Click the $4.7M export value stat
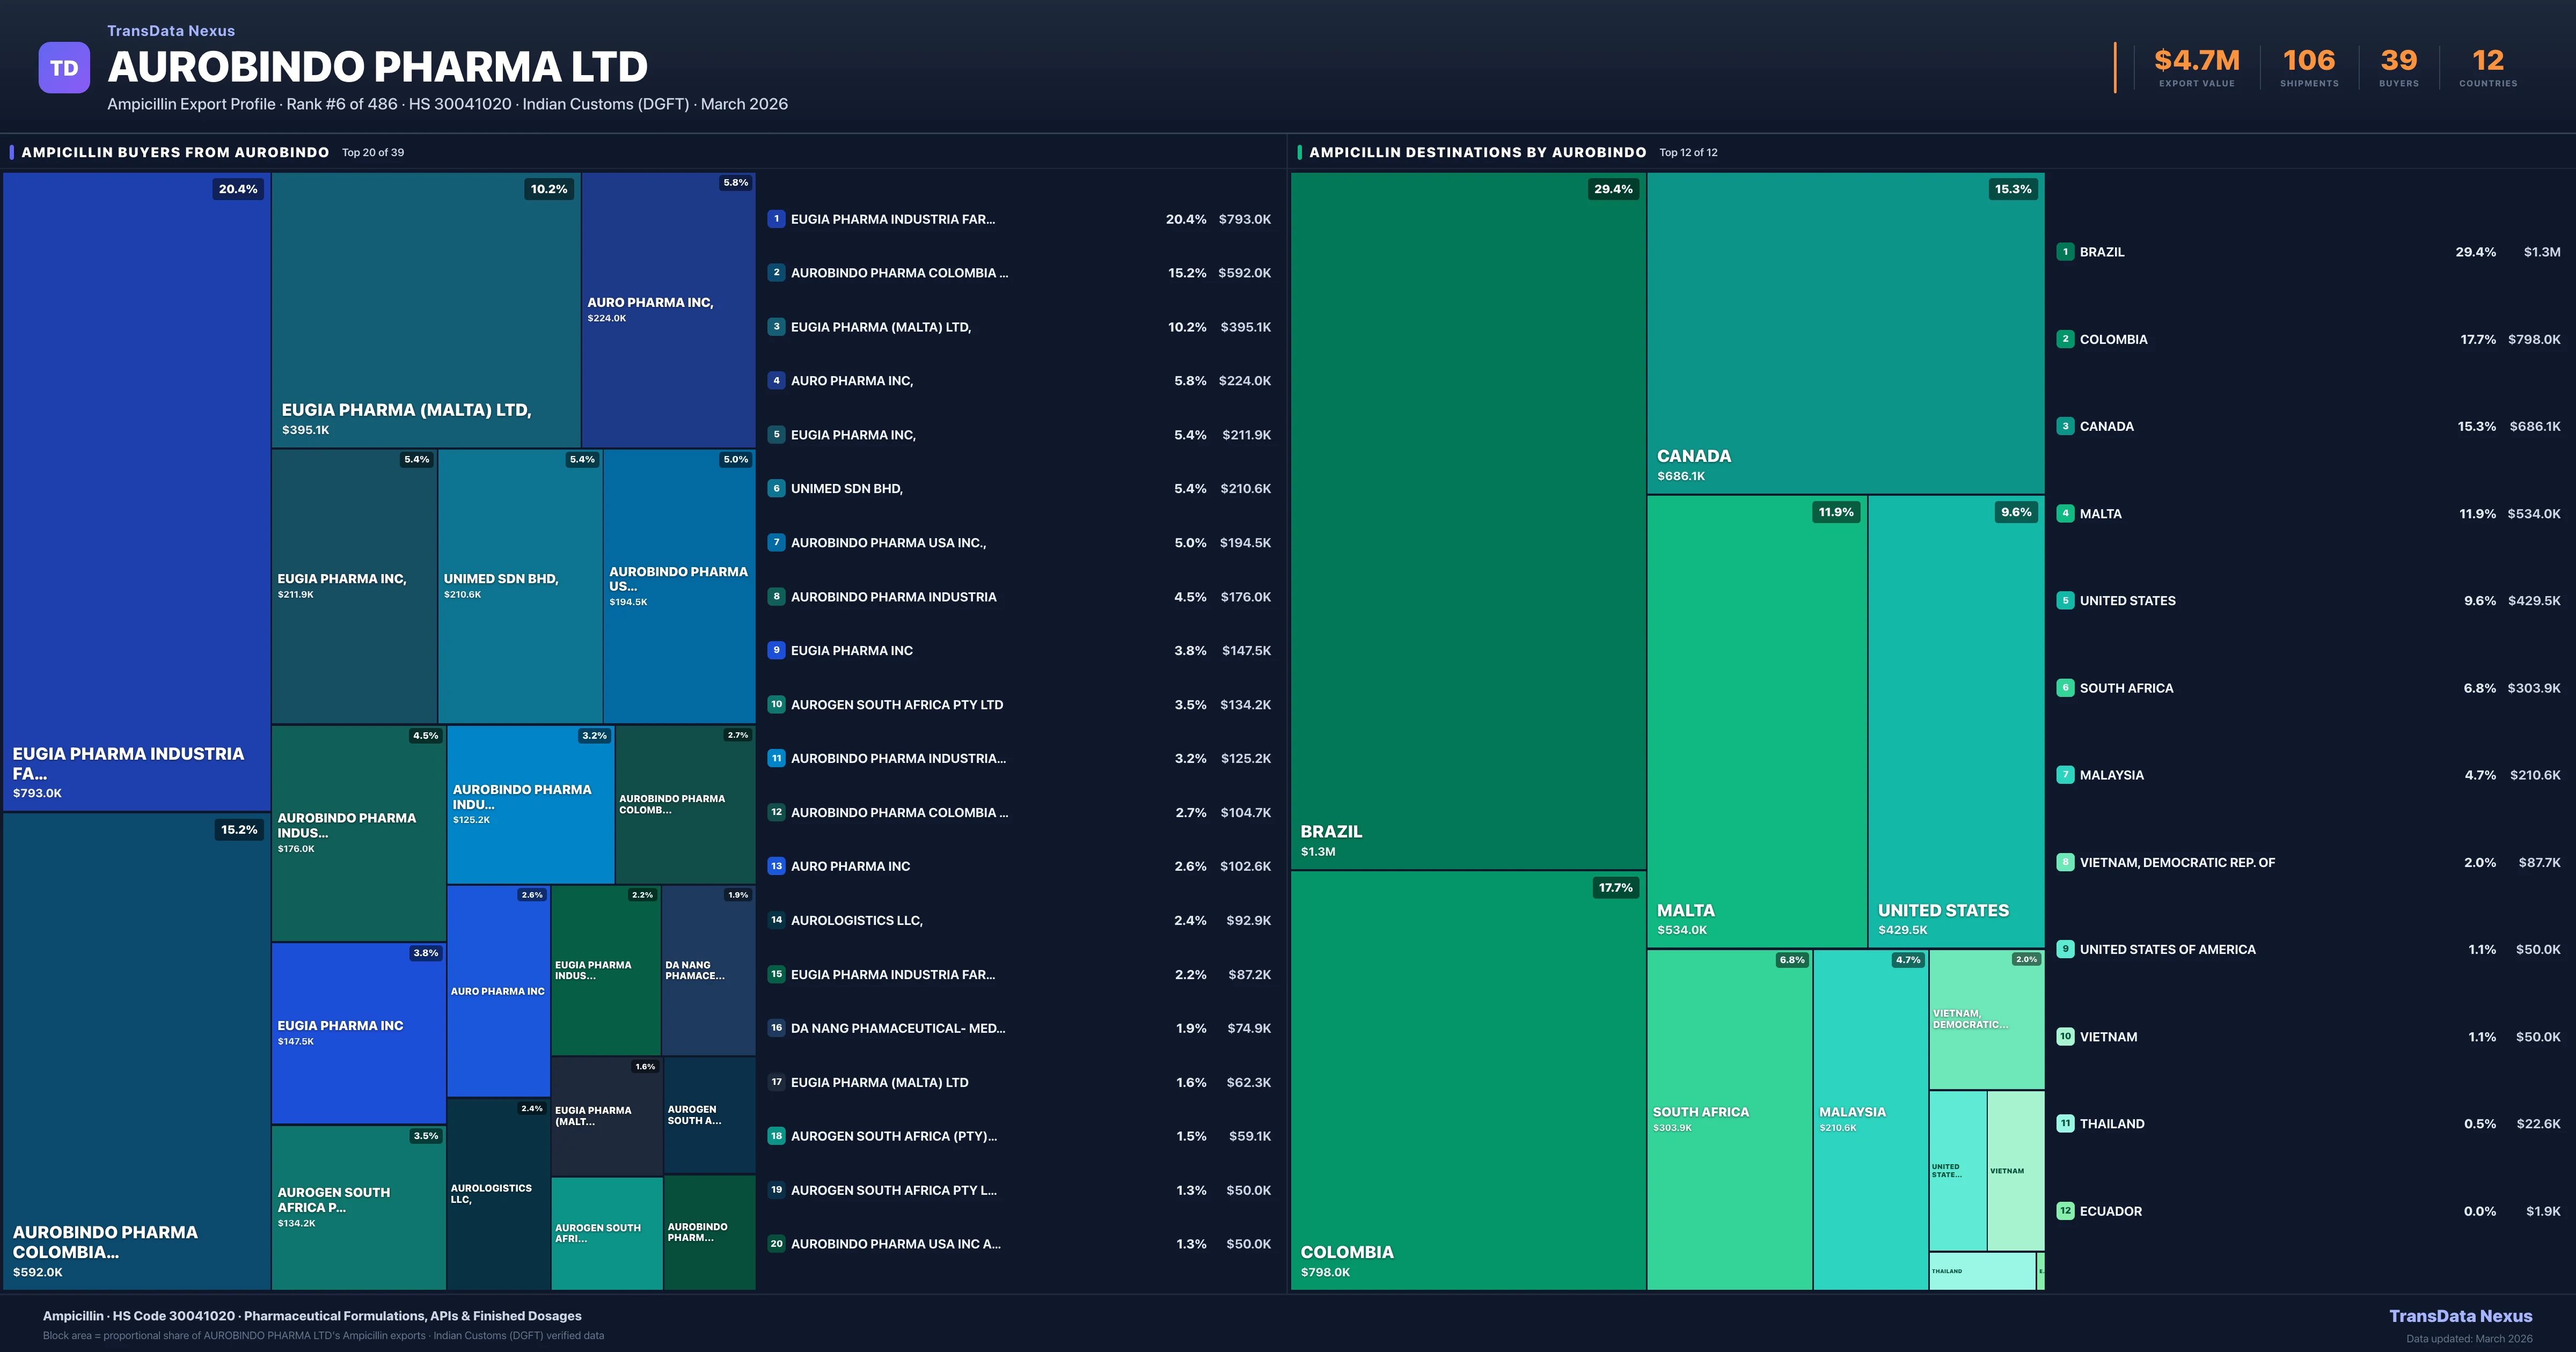This screenshot has width=2576, height=1352. coord(2196,61)
